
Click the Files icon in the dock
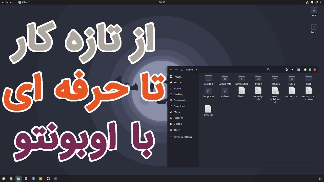click(x=18, y=179)
